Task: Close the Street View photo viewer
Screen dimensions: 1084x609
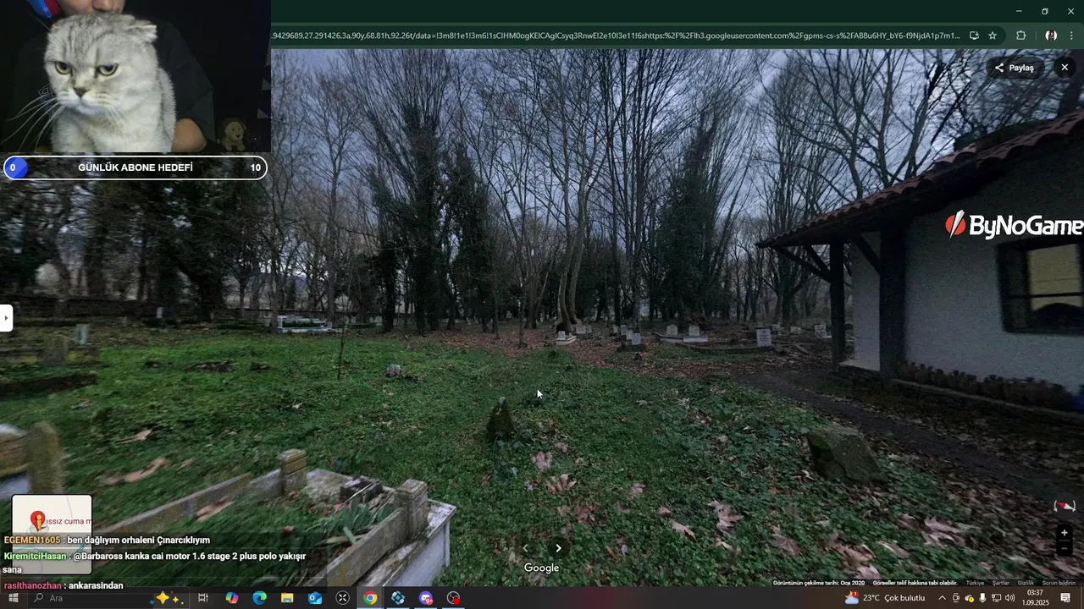Action: (1065, 68)
